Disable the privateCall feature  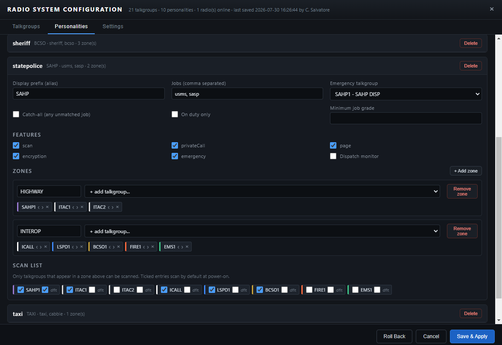(175, 146)
